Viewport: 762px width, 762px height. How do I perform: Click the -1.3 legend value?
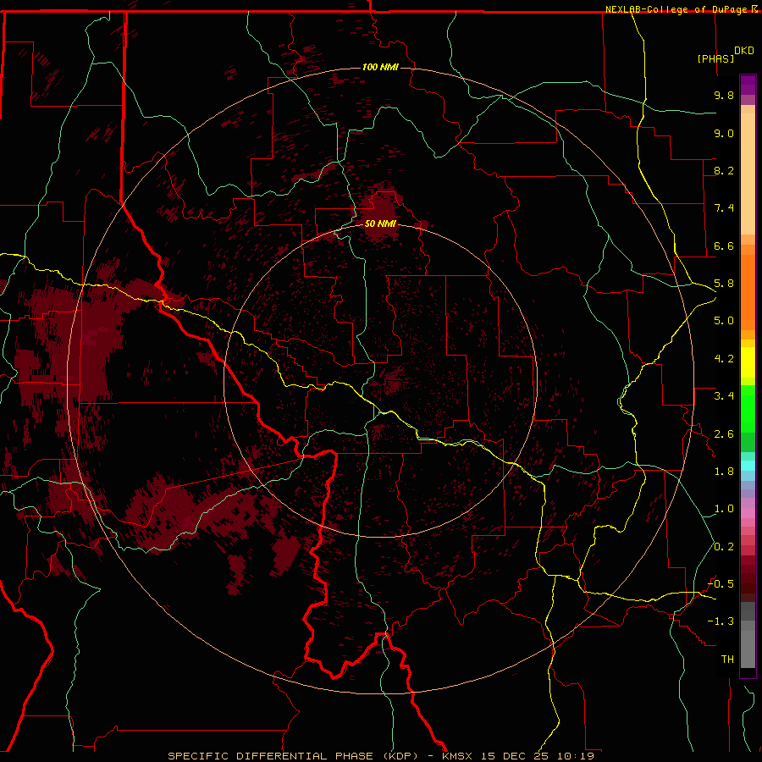pos(721,621)
